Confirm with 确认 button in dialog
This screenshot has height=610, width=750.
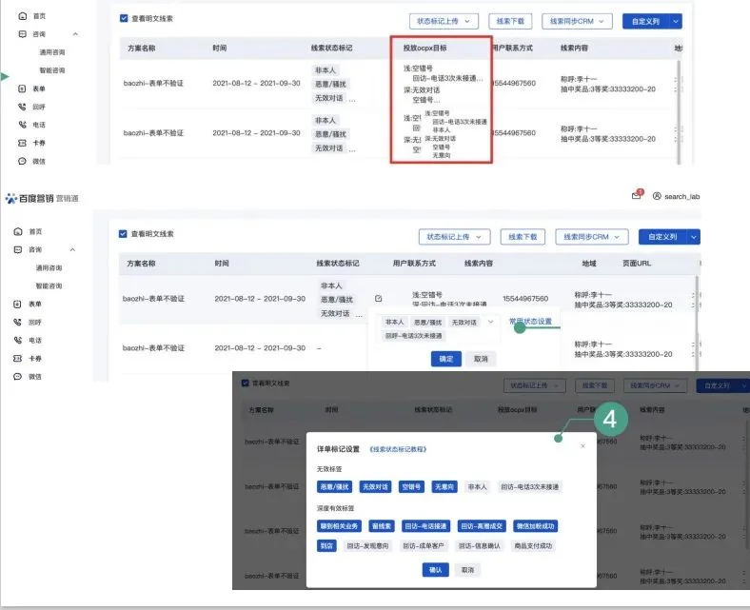(x=435, y=570)
